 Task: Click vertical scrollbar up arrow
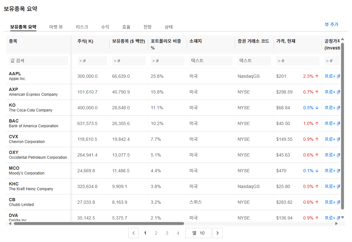342,39
